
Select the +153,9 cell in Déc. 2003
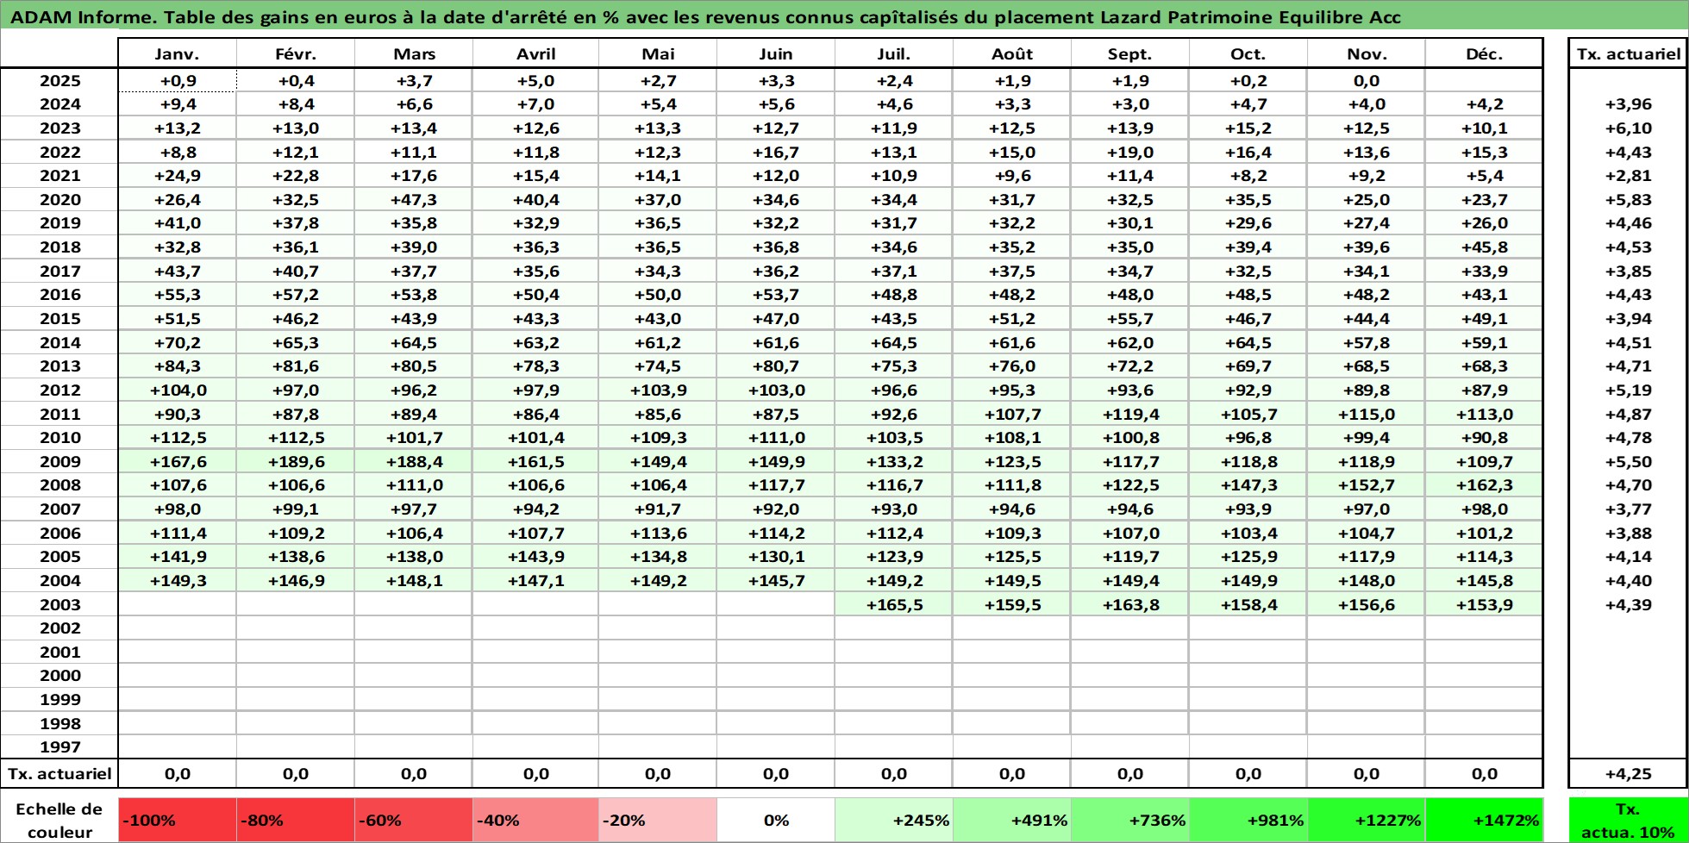[x=1484, y=604]
